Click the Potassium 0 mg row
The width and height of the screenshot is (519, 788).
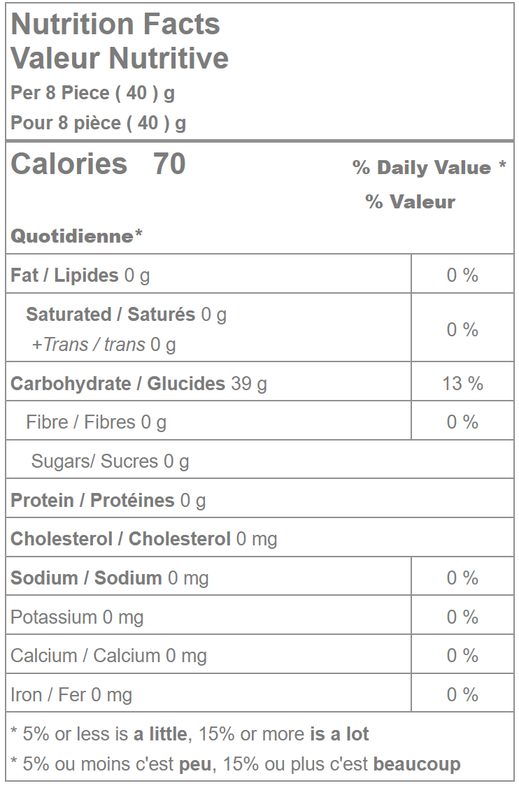click(77, 617)
